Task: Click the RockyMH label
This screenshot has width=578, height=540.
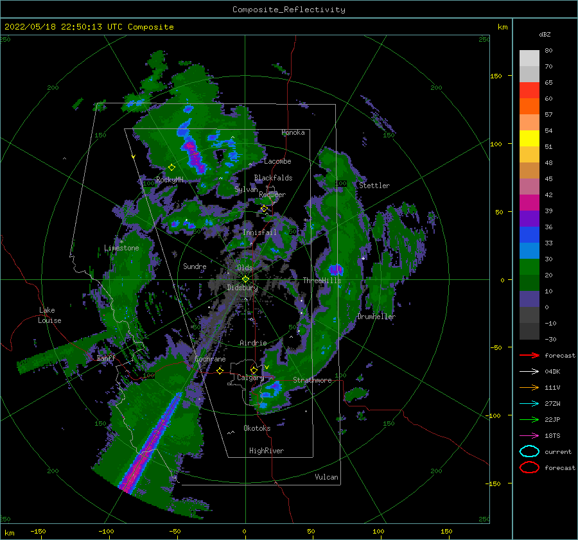Action: (x=170, y=180)
